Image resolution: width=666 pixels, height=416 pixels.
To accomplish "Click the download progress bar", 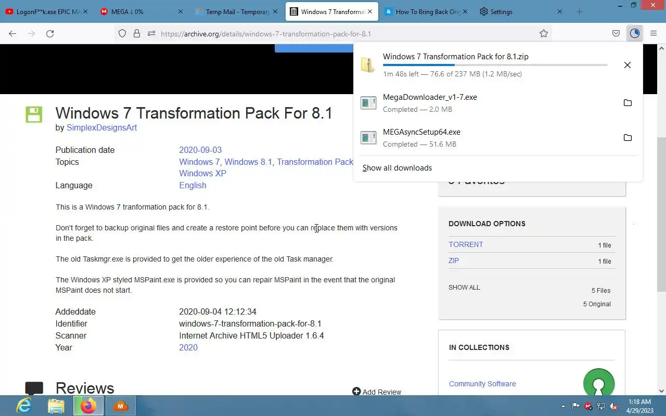I will coord(495,65).
